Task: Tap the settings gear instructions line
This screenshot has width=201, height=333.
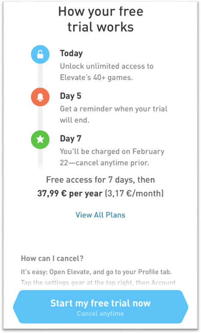Action: 98,283
